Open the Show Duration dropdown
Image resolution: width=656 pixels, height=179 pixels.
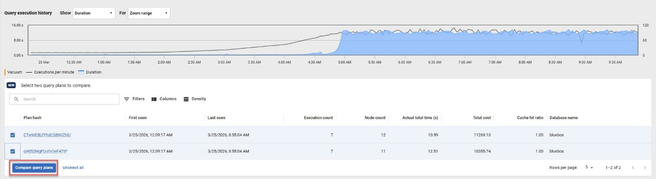click(93, 13)
